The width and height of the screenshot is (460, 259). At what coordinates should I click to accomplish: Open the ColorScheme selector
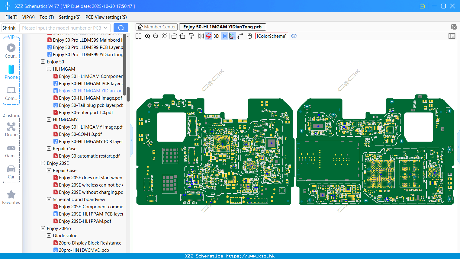(x=272, y=36)
